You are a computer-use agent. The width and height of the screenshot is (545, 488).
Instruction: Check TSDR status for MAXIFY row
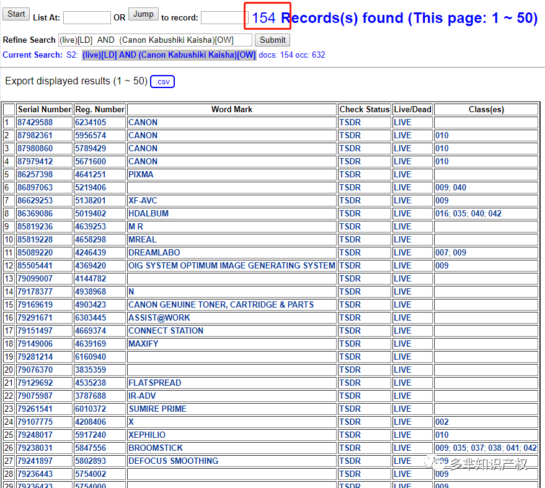tap(350, 344)
